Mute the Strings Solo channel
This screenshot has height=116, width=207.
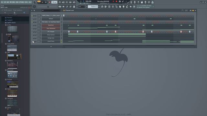coord(32,38)
